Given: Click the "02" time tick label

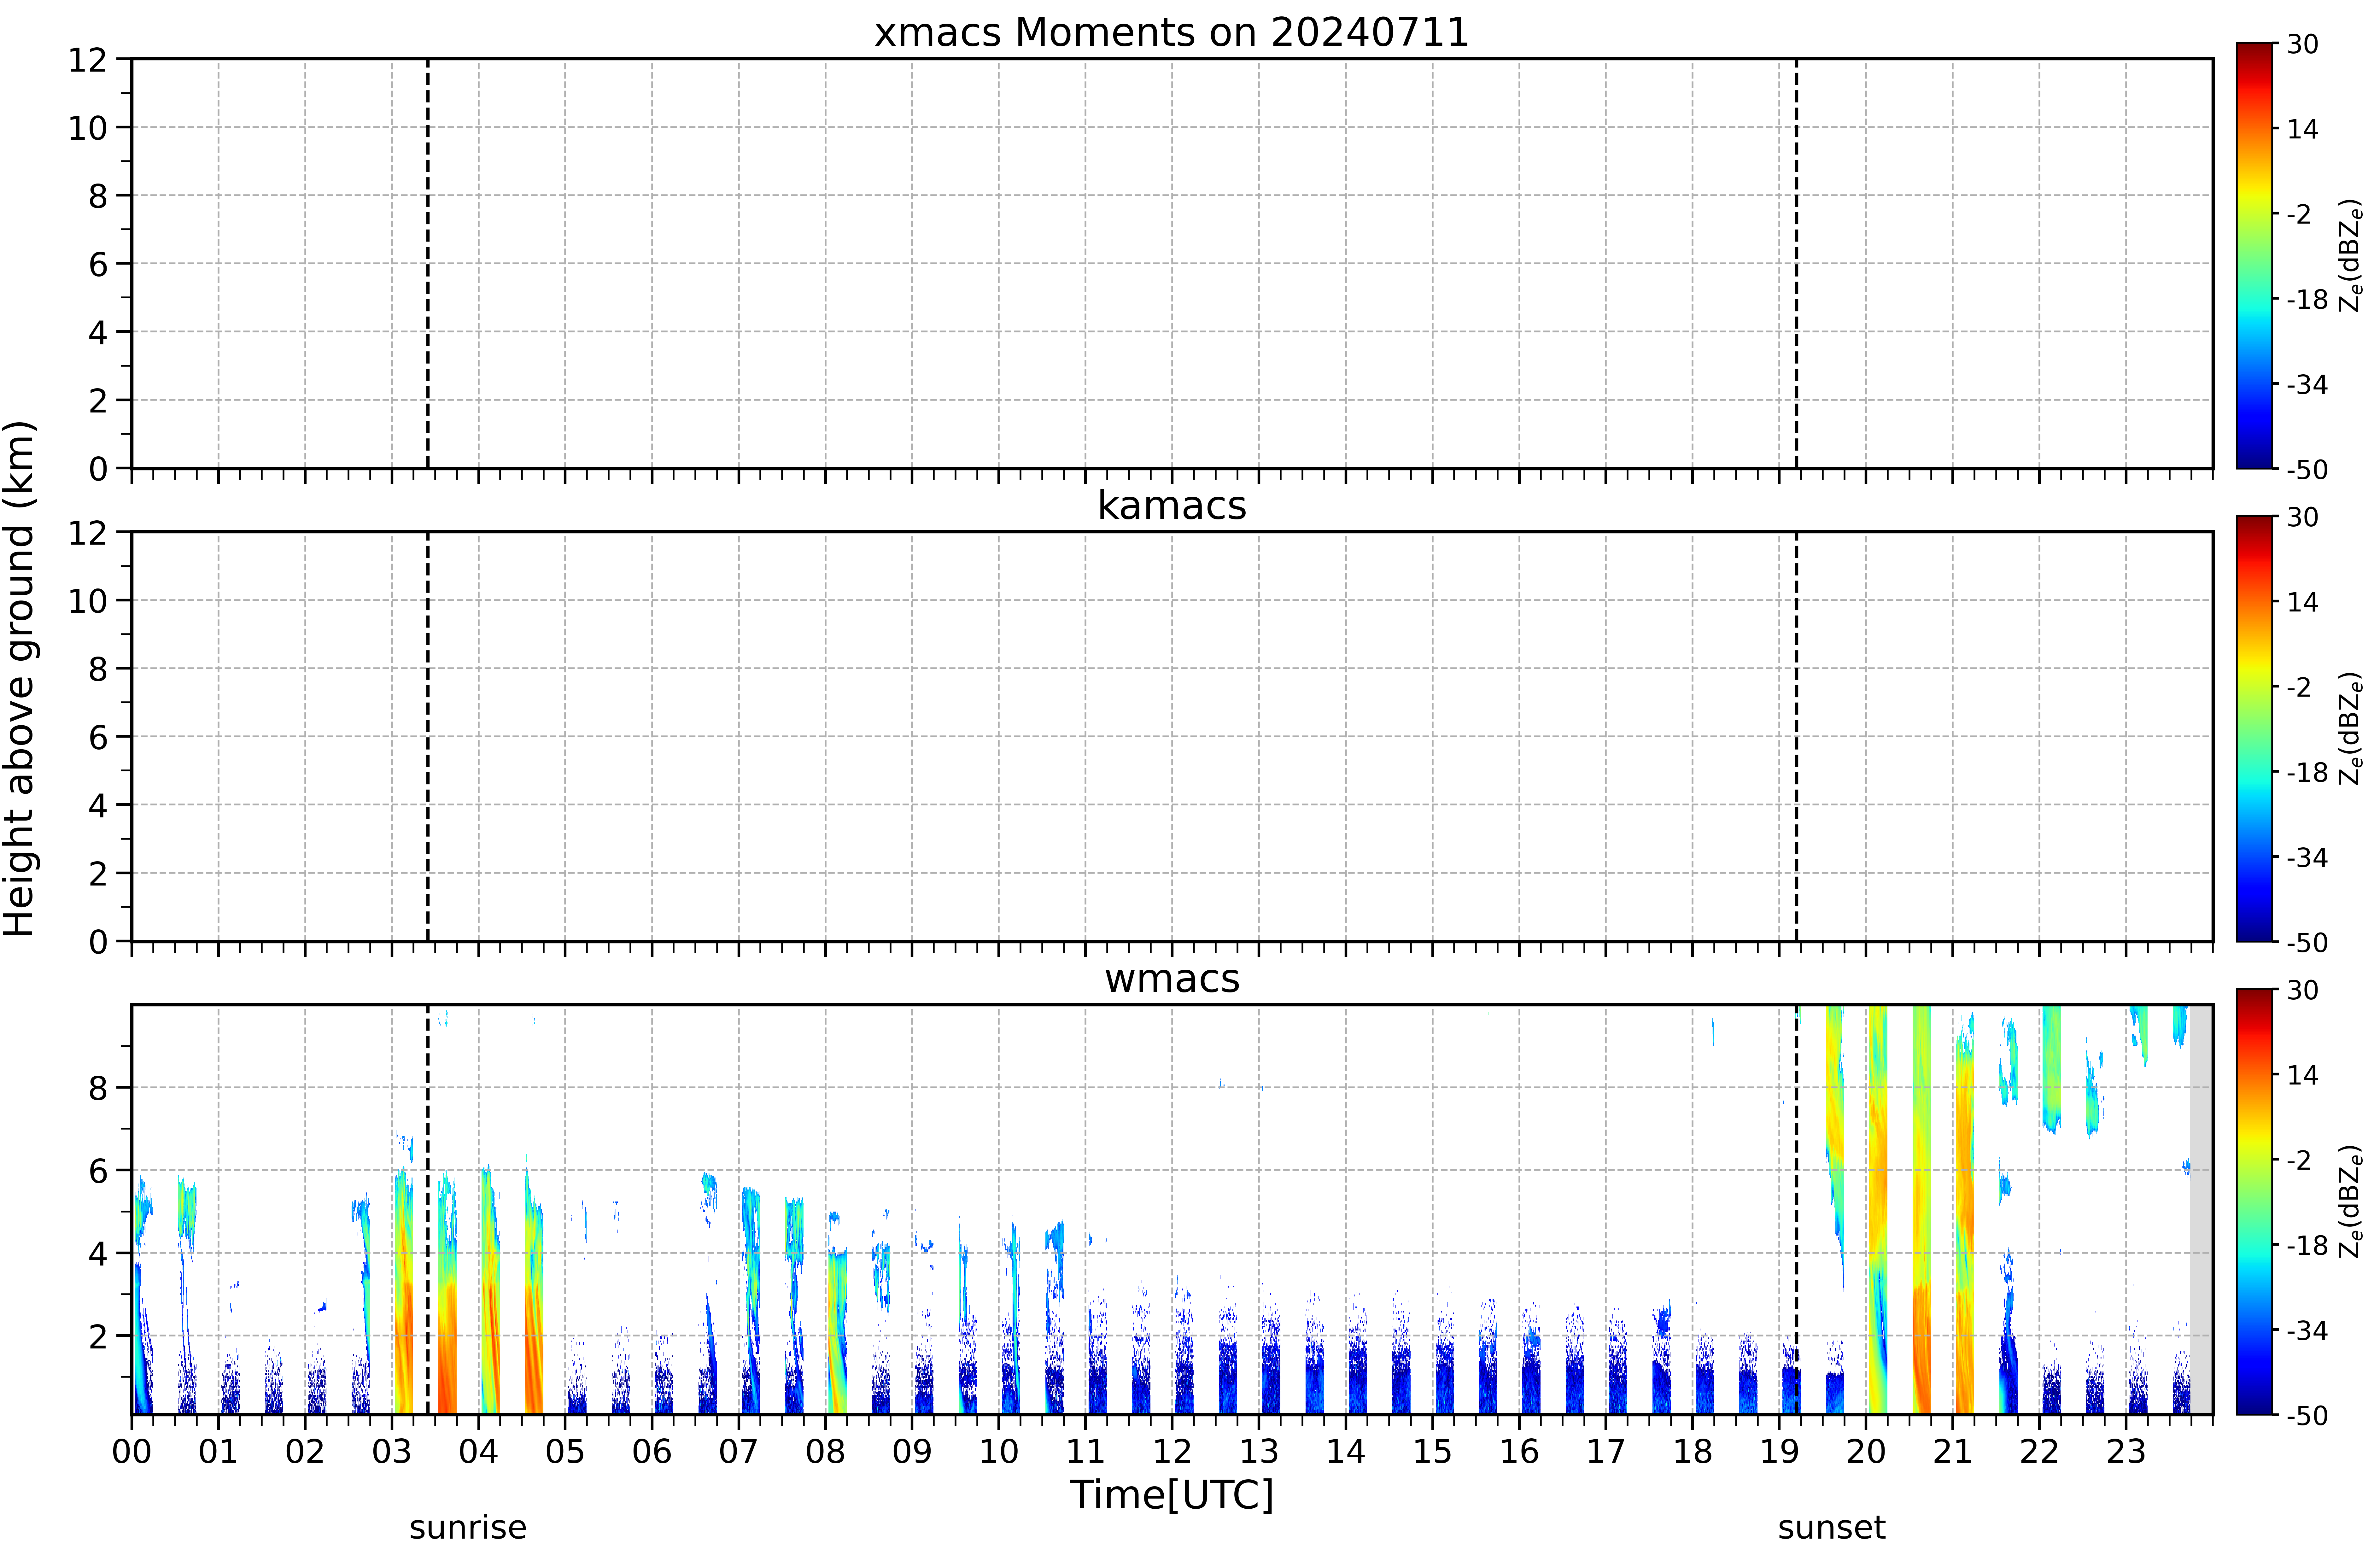Looking at the screenshot, I should [305, 1451].
